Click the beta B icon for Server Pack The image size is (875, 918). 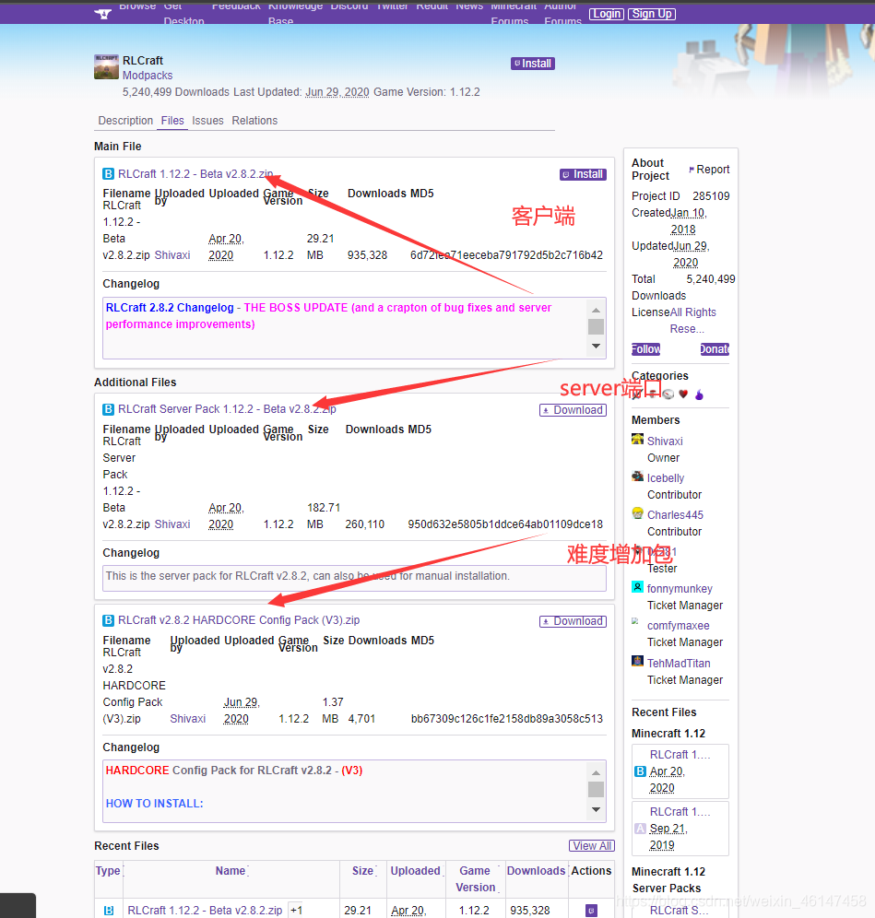(x=109, y=409)
